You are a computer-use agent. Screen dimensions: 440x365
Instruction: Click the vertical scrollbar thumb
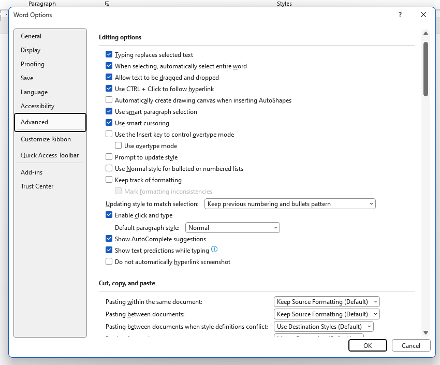pos(426,69)
